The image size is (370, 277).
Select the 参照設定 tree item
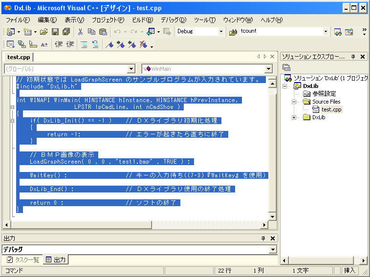click(x=324, y=94)
